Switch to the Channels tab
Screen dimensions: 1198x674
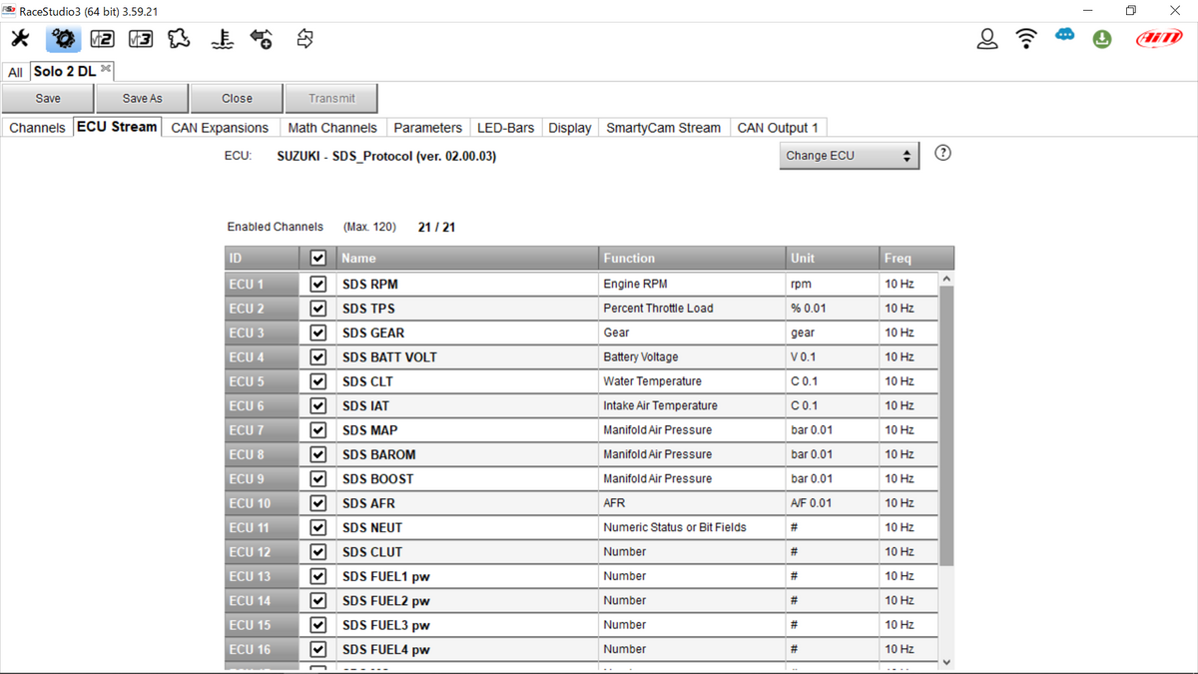coord(37,128)
